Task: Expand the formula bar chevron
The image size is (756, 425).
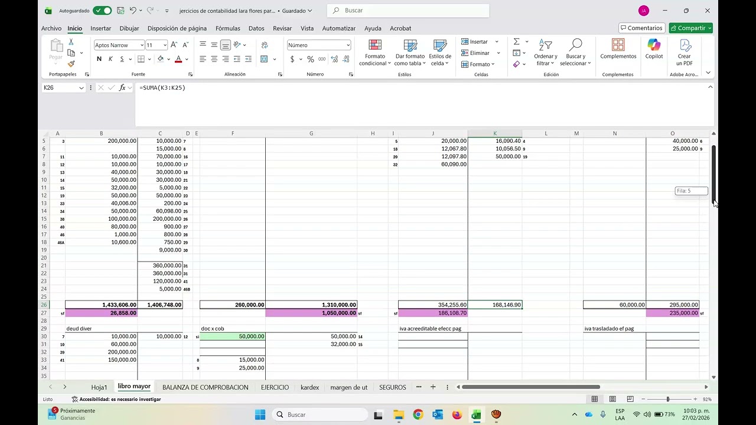Action: coord(711,87)
